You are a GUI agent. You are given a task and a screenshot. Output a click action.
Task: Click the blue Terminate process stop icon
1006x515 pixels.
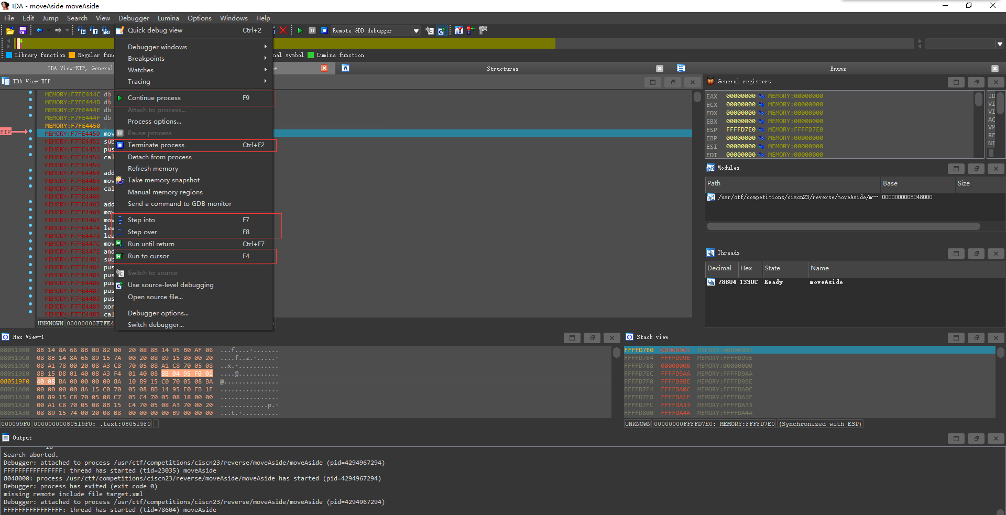click(324, 30)
